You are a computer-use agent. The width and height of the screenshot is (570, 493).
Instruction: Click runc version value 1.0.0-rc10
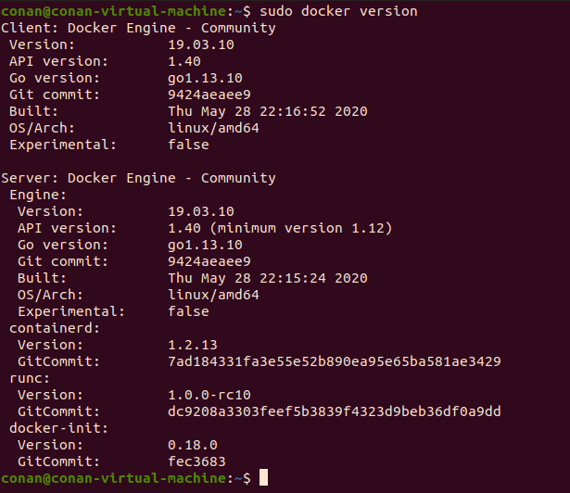(x=209, y=395)
